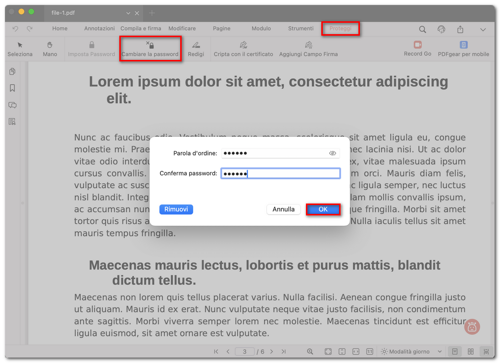Open PDFgear per mobile

click(x=463, y=49)
